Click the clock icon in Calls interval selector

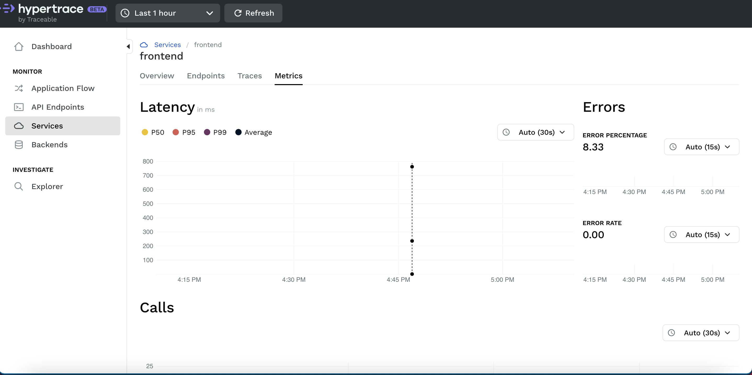click(x=671, y=333)
